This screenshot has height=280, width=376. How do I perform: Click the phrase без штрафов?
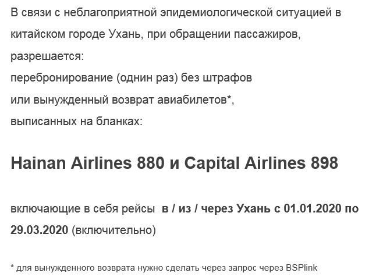click(x=217, y=78)
